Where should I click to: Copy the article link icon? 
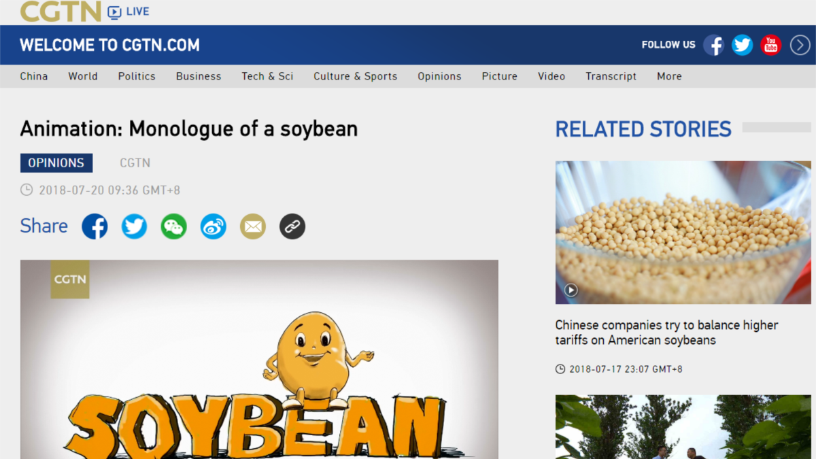pyautogui.click(x=292, y=226)
